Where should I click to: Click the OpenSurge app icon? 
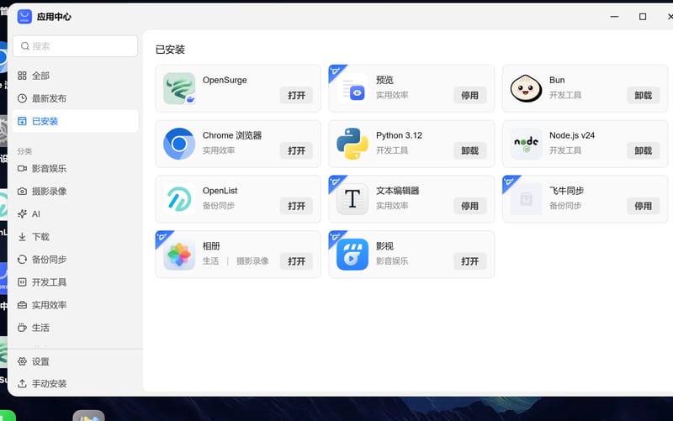pyautogui.click(x=179, y=88)
